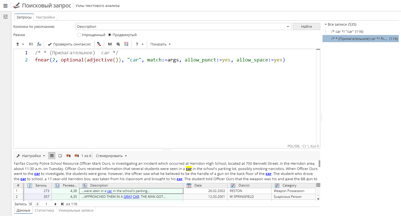Toggle the note form view icon

coord(60,156)
